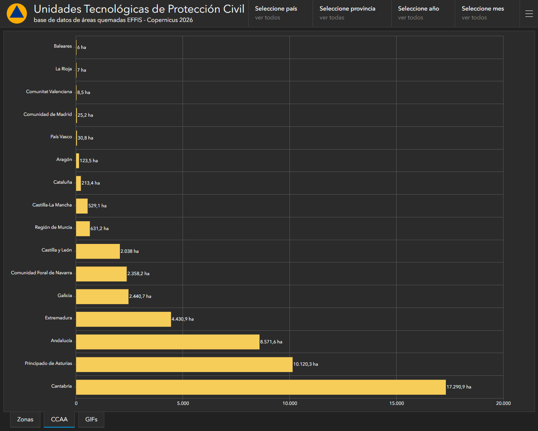Viewport: 538px width, 431px height.
Task: Click the 'Comunitat Valenciana' axis label
Action: coord(49,92)
